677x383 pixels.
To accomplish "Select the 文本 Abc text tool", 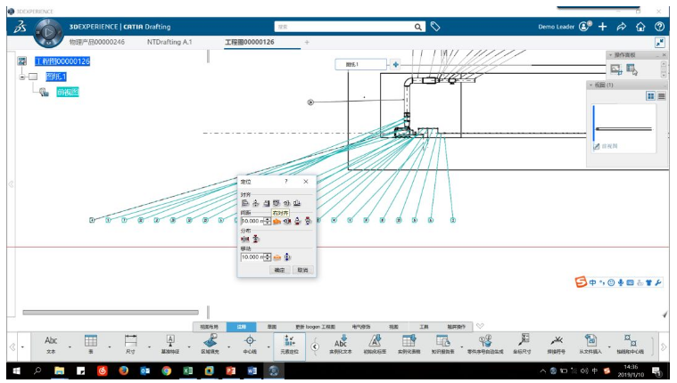I will pos(51,345).
